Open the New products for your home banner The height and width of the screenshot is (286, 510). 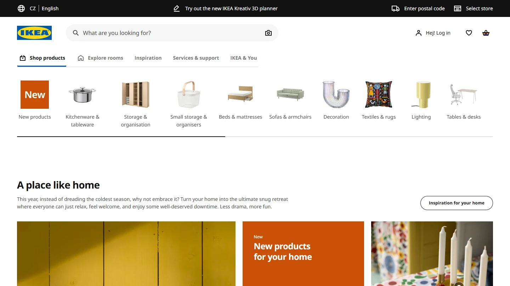click(x=303, y=254)
